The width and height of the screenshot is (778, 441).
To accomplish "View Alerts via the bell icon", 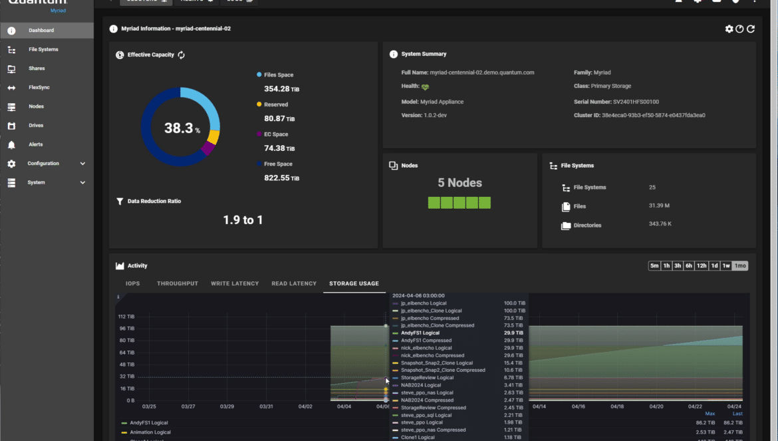I will point(11,145).
